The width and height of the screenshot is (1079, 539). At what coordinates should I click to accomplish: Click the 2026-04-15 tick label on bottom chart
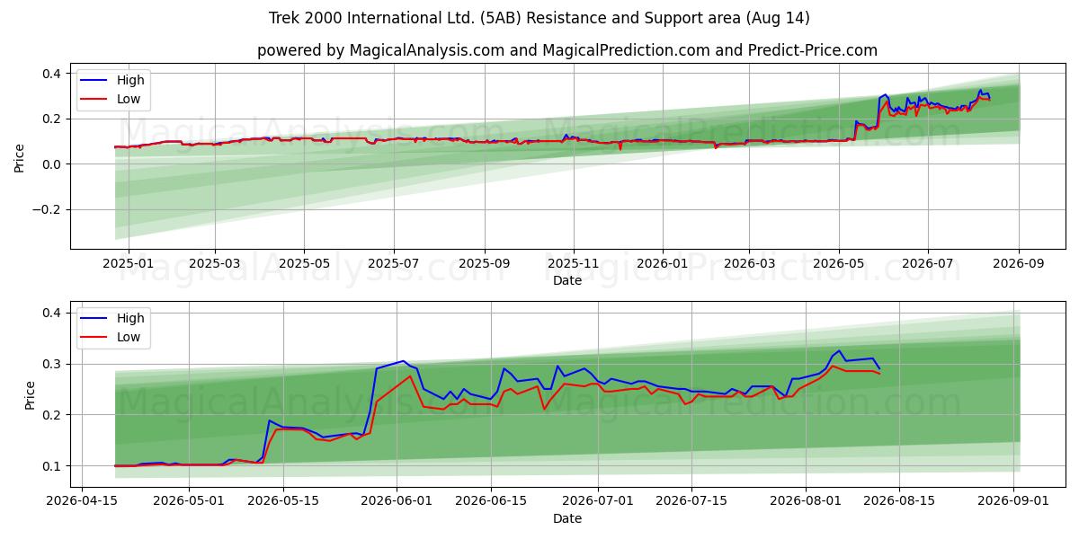82,501
